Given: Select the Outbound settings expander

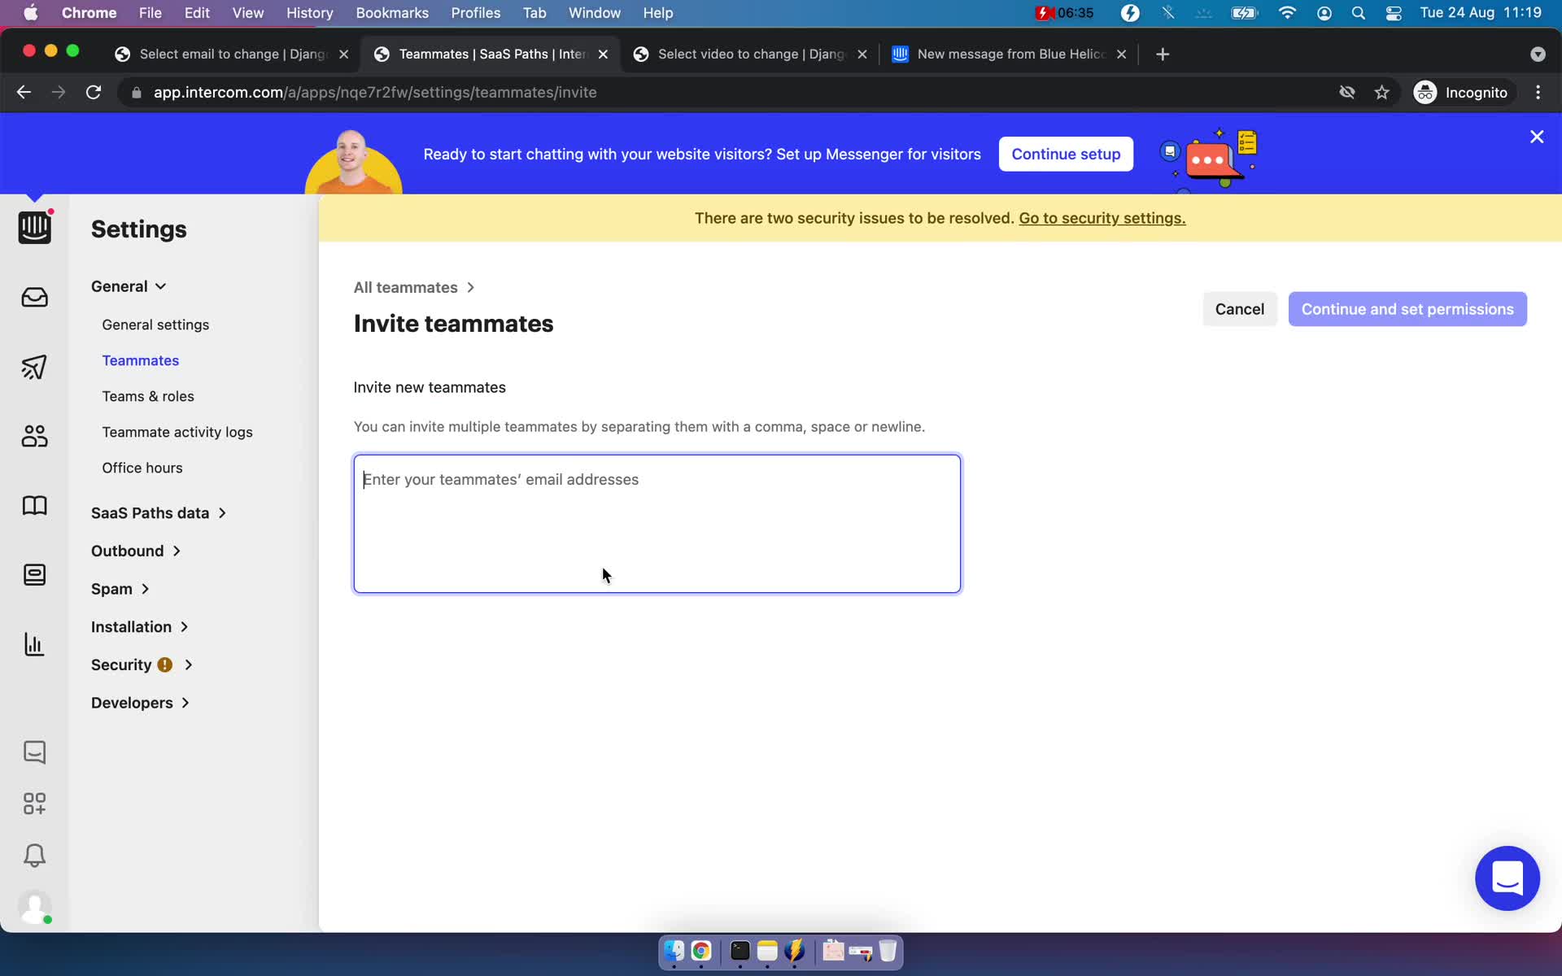Looking at the screenshot, I should [135, 550].
